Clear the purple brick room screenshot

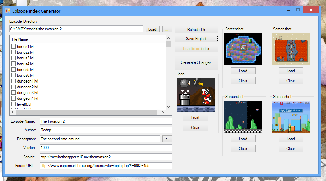243,81
